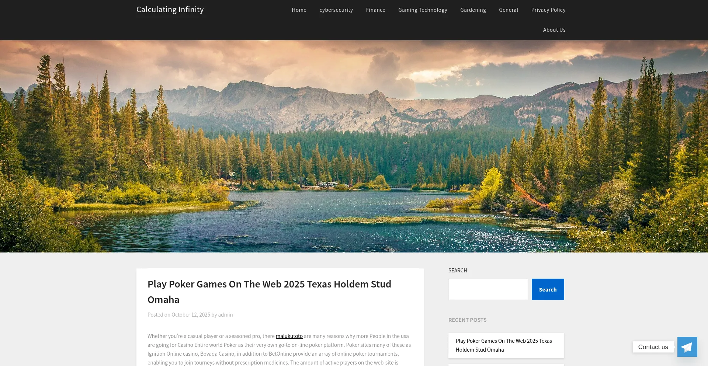View the Privacy Policy page

point(548,10)
